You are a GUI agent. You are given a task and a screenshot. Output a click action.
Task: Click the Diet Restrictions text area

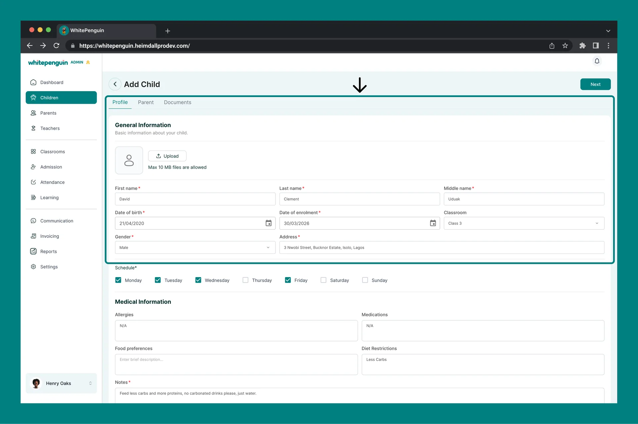pyautogui.click(x=483, y=365)
